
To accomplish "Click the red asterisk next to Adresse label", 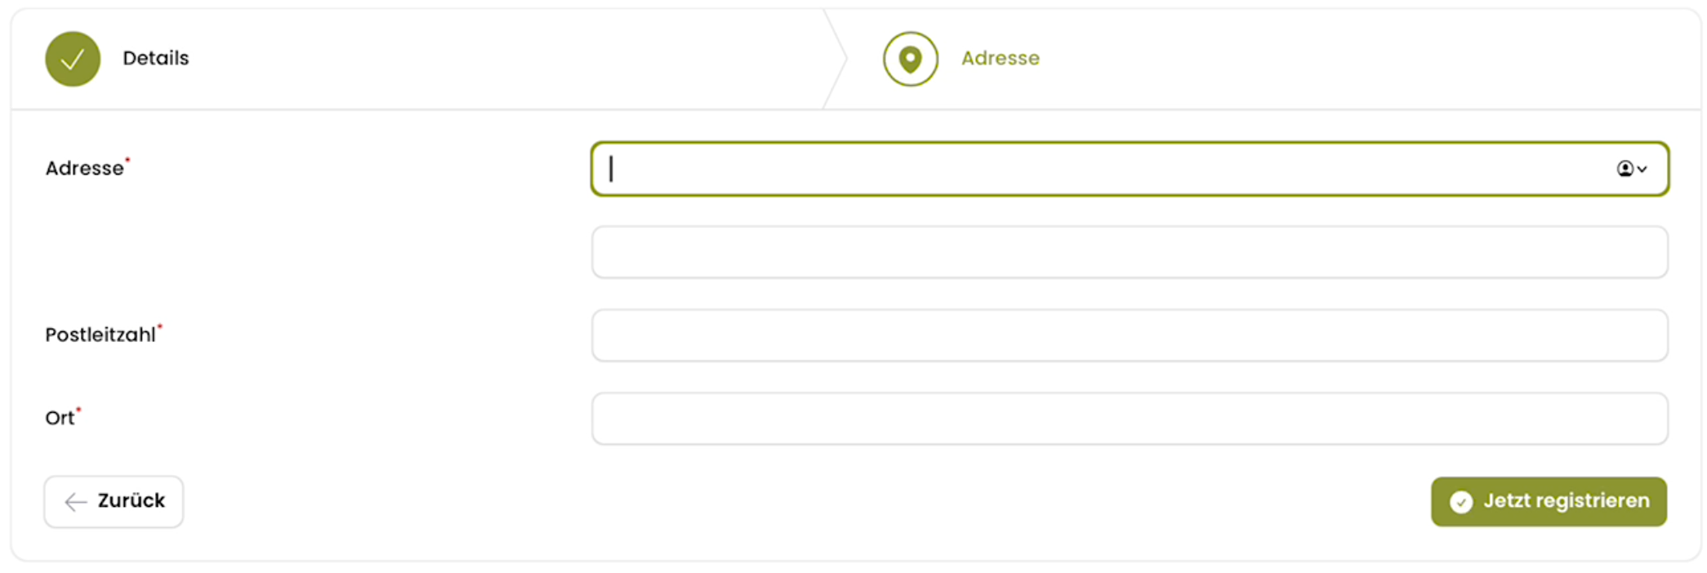I will [127, 160].
